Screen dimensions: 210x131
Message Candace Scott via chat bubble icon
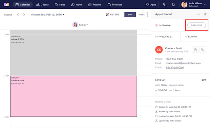tap(195, 50)
